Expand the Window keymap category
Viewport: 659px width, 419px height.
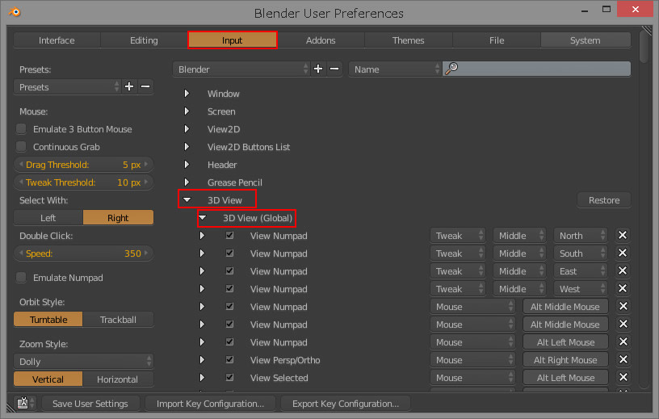coord(187,94)
